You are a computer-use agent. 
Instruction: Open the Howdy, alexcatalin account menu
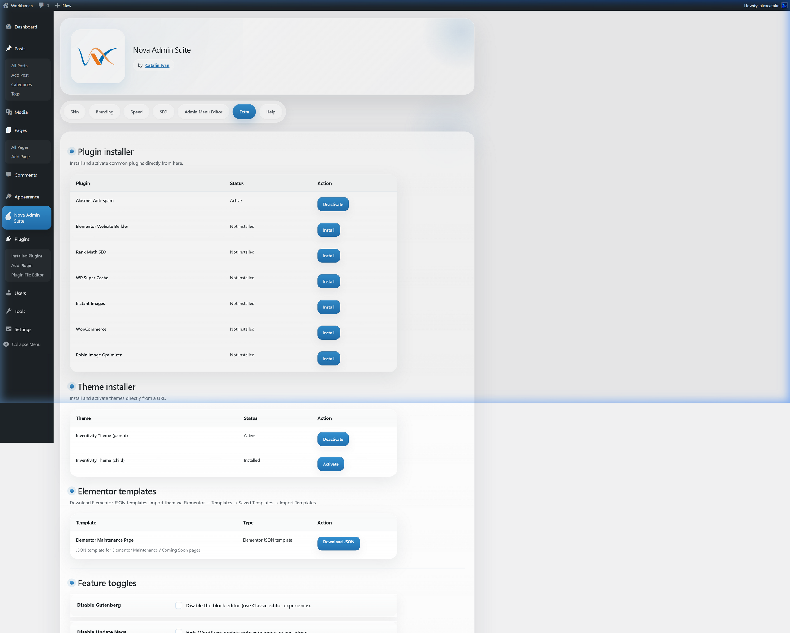click(762, 6)
